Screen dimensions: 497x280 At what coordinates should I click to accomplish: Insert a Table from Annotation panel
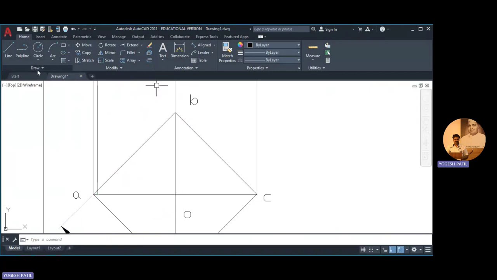click(199, 60)
